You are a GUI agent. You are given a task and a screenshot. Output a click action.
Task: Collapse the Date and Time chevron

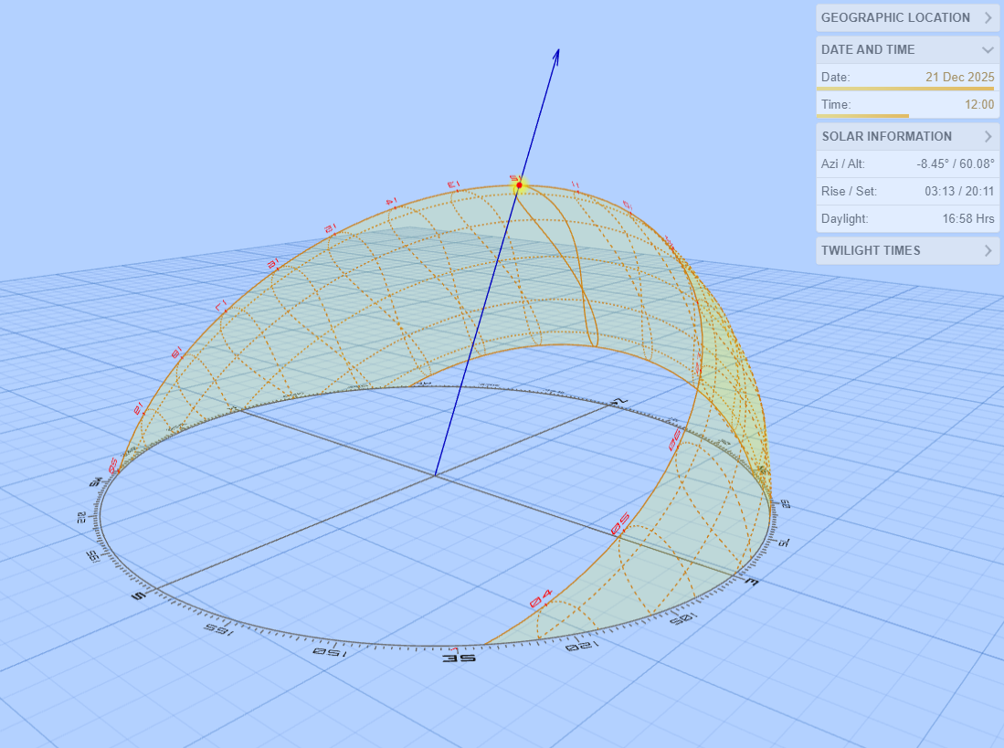point(988,49)
